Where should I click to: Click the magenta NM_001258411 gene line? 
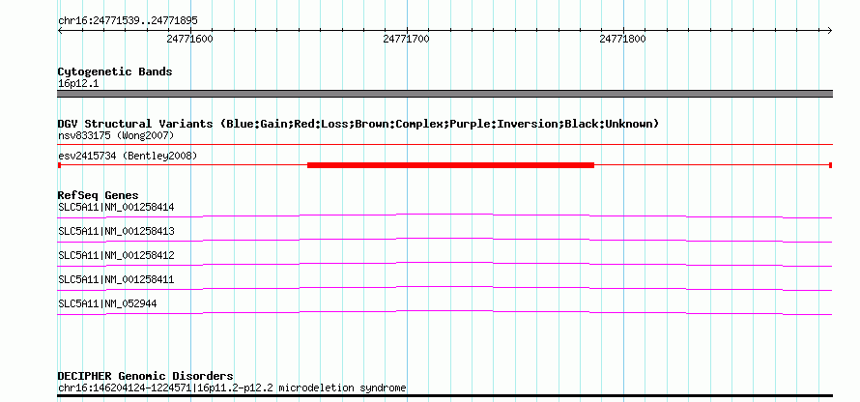(444, 287)
